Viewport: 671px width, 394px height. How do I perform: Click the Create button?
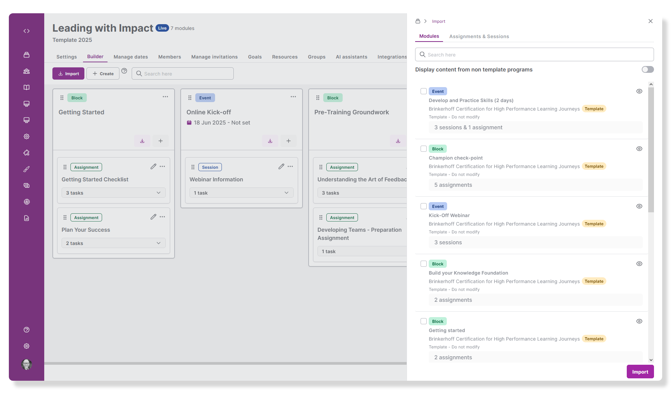103,73
